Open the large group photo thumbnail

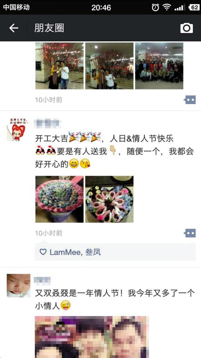click(x=159, y=66)
